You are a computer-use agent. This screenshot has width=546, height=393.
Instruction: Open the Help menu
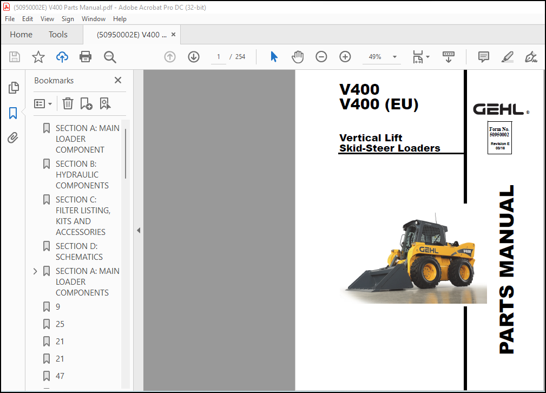pyautogui.click(x=120, y=19)
